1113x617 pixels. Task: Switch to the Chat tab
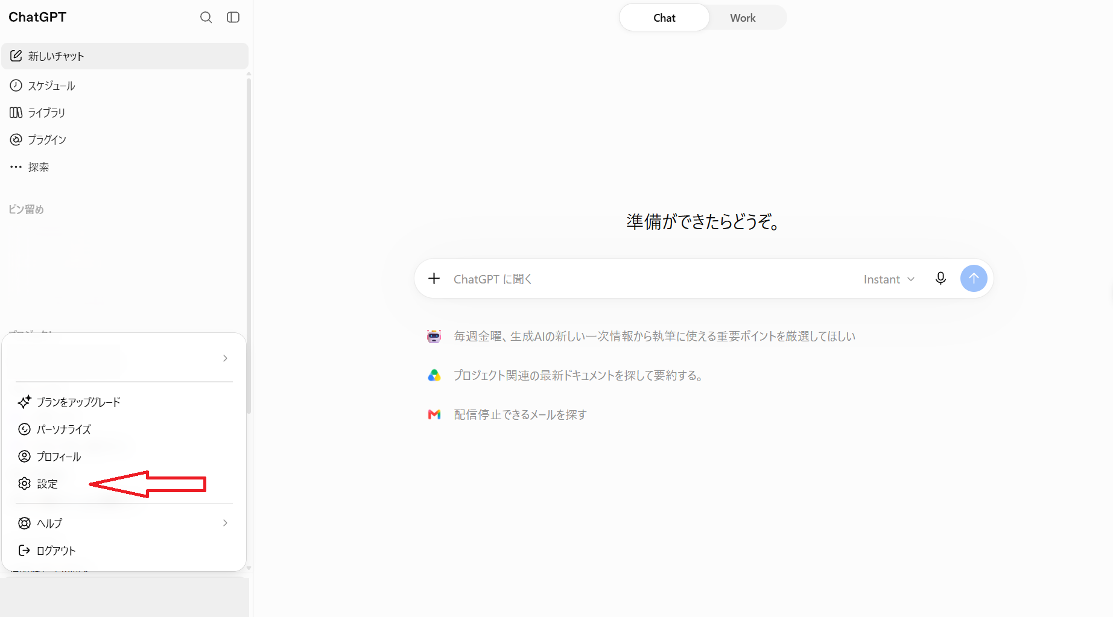point(664,17)
